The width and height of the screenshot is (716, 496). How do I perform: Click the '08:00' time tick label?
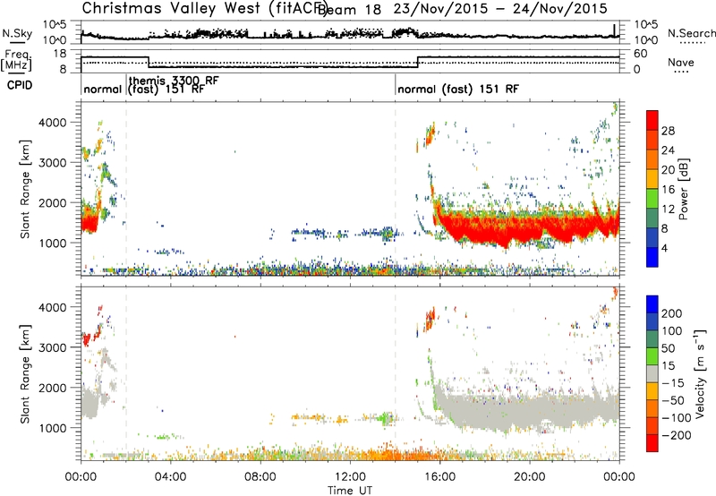[260, 477]
